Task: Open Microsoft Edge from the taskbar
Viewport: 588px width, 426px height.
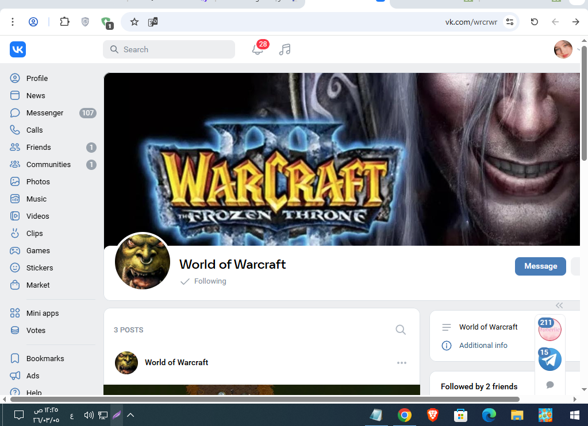Action: pos(489,415)
